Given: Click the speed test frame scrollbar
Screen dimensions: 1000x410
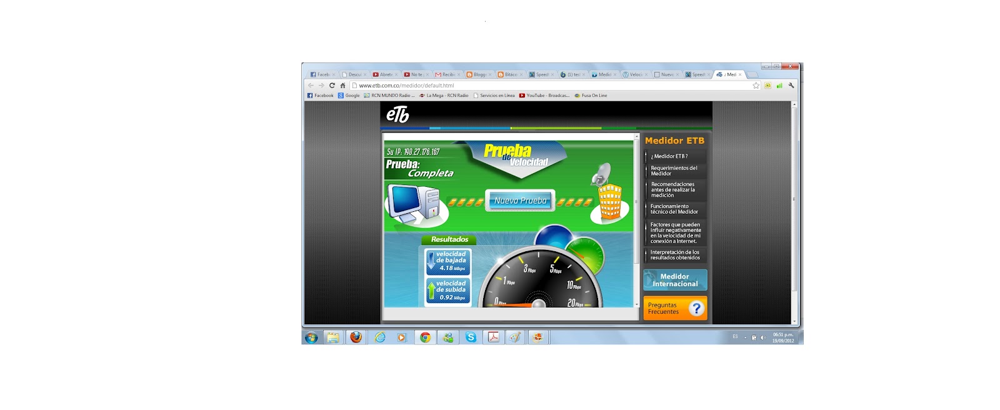Looking at the screenshot, I should coord(637,219).
